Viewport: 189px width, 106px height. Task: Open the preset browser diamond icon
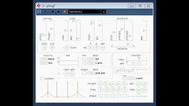pos(104,12)
